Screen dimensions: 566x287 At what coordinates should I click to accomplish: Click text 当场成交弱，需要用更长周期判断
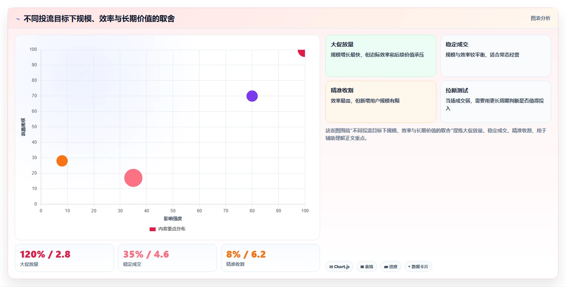coord(495,104)
